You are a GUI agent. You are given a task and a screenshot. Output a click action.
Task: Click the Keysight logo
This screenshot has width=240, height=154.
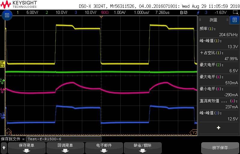click(x=19, y=5)
